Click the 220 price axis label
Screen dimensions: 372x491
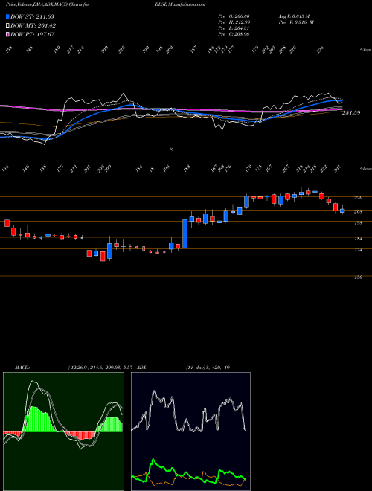coord(358,198)
